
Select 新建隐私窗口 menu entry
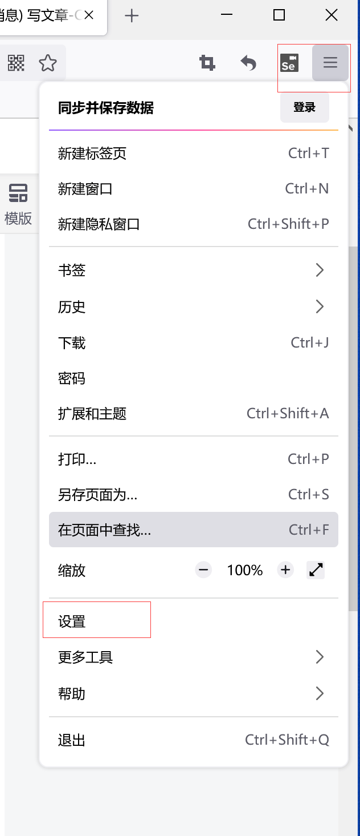[194, 224]
